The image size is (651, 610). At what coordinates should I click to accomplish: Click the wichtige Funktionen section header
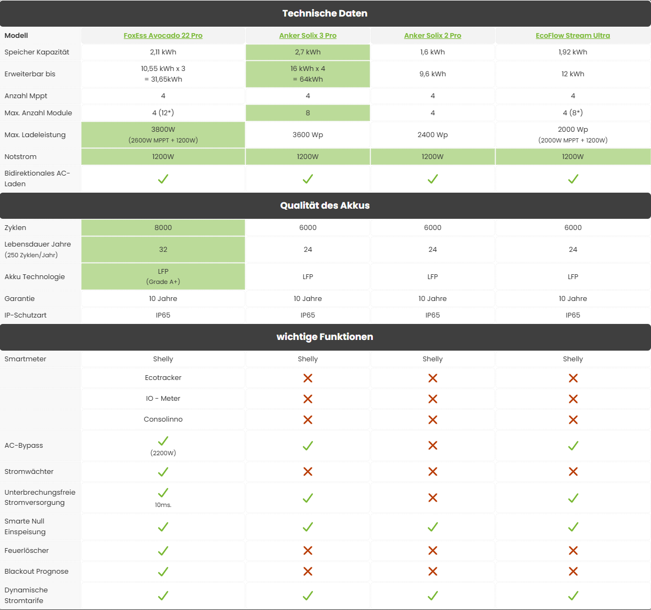(325, 337)
